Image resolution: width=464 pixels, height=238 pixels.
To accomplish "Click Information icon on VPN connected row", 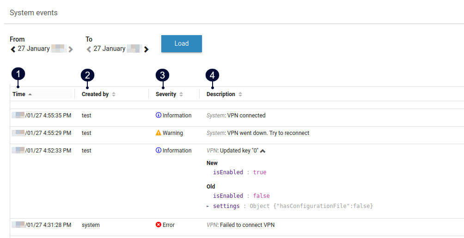I will [x=159, y=116].
